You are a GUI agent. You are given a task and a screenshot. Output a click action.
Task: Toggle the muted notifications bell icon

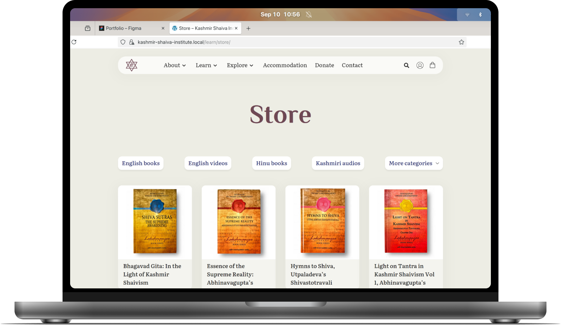pyautogui.click(x=309, y=15)
